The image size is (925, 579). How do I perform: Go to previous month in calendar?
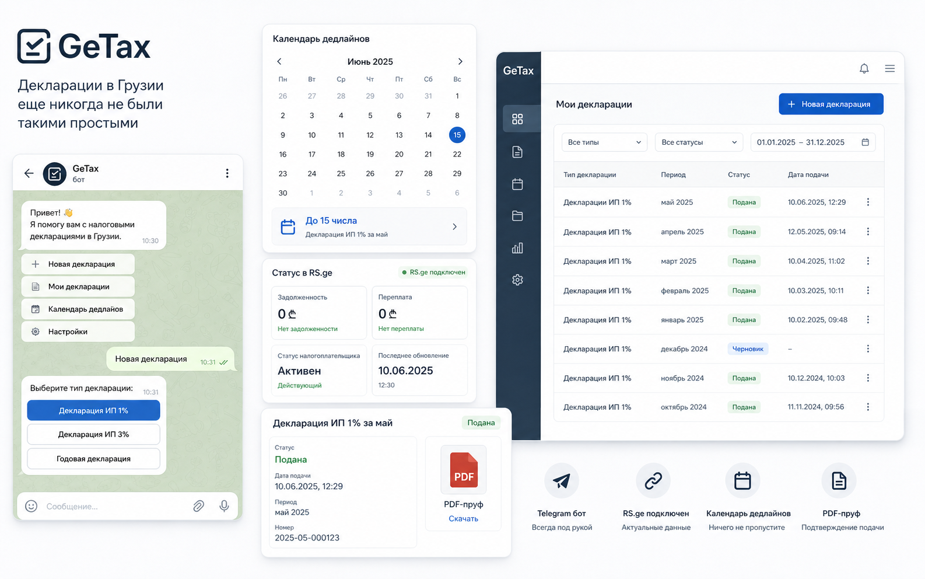click(279, 61)
